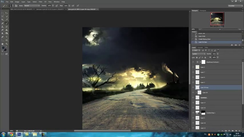244x137 pixels.
Task: Select the Pen tool
Action: (3, 37)
